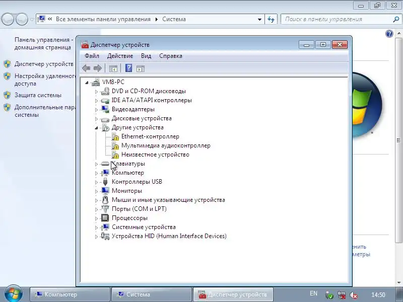Click the warning icon beside Ethernet-контроллер
The width and height of the screenshot is (403, 302).
tap(115, 136)
